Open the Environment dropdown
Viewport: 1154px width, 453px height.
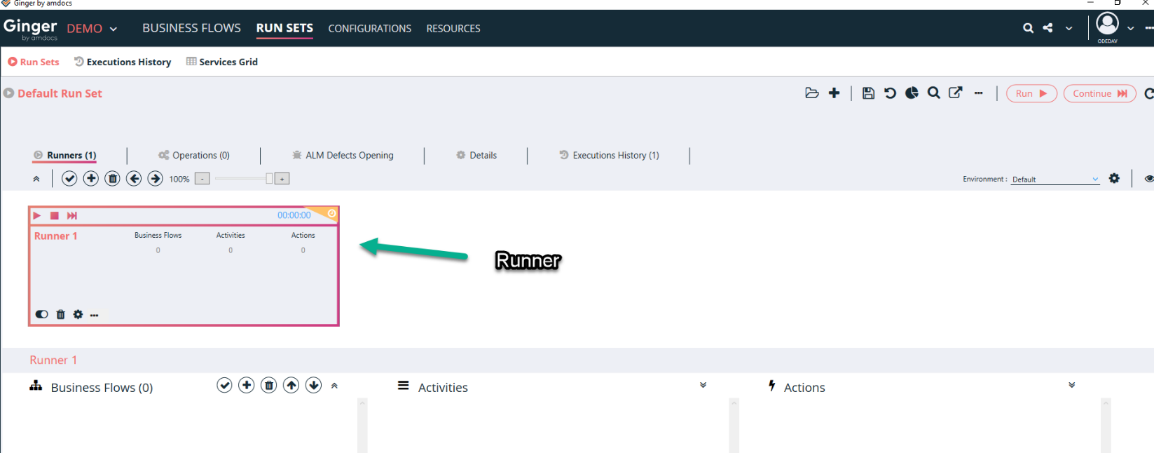1055,180
